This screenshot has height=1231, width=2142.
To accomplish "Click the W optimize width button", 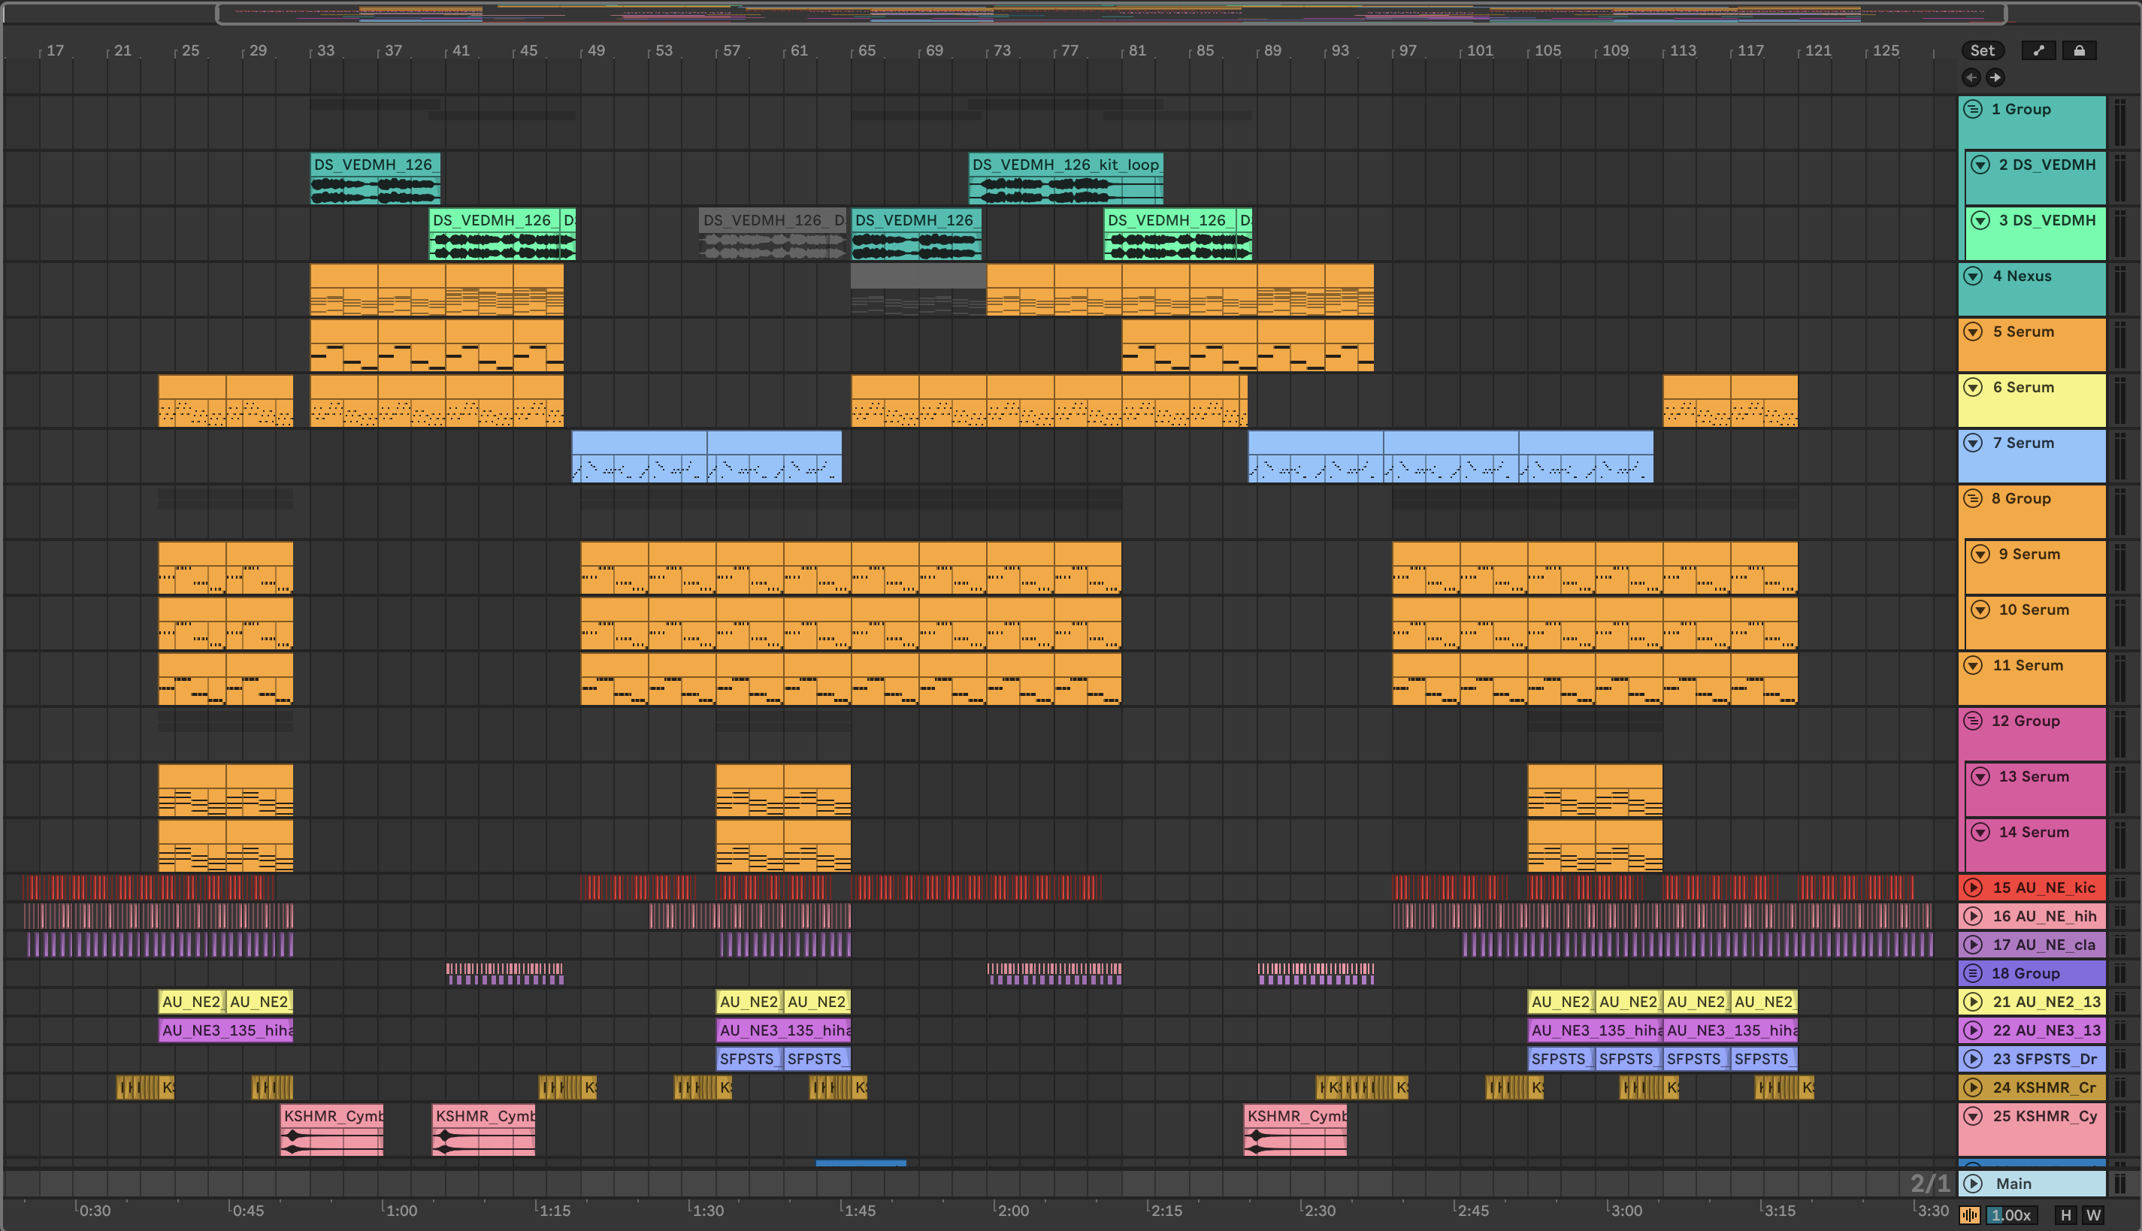I will [2093, 1215].
